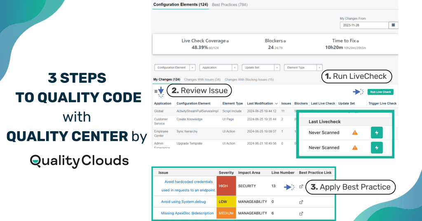This screenshot has height=221, width=422.
Task: Click the Configuration Element column header
Action: click(194, 103)
